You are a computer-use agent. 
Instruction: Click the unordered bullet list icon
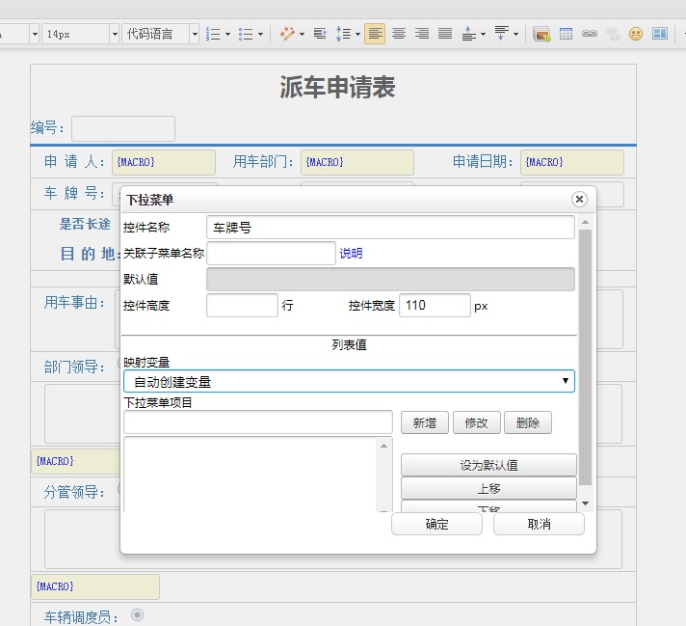246,34
